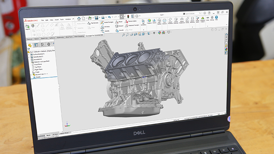Click the Delete Triangles tool

pyautogui.click(x=107, y=22)
